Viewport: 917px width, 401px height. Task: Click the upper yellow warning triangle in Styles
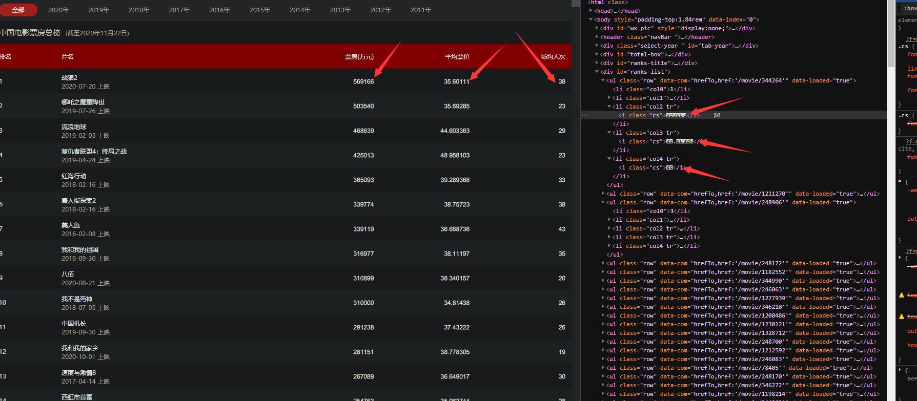click(x=902, y=295)
